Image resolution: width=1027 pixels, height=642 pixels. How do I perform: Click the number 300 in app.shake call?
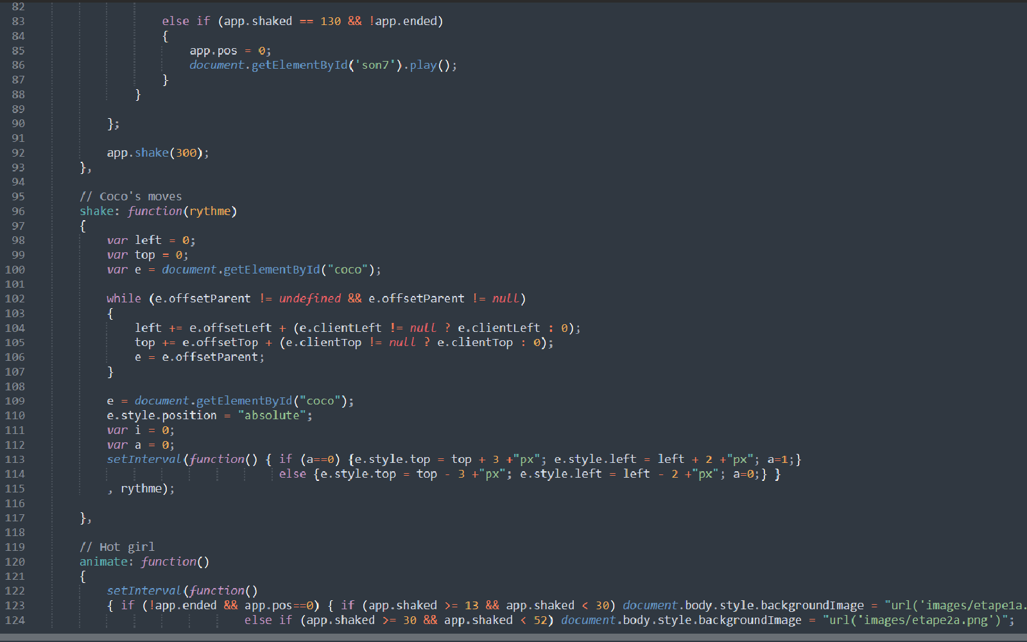pos(186,153)
